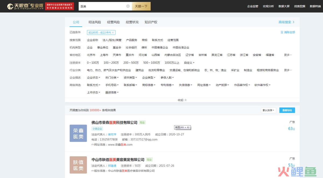Screen dimensions: 323x178
Task: Remove the 成立1年内 filter tag via its X
Action: click(113, 33)
